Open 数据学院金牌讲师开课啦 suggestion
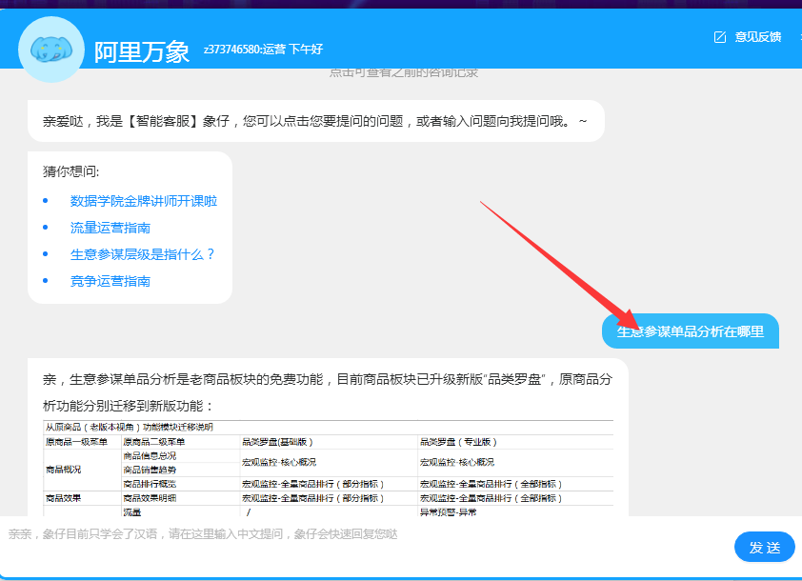This screenshot has height=581, width=802. pos(144,201)
